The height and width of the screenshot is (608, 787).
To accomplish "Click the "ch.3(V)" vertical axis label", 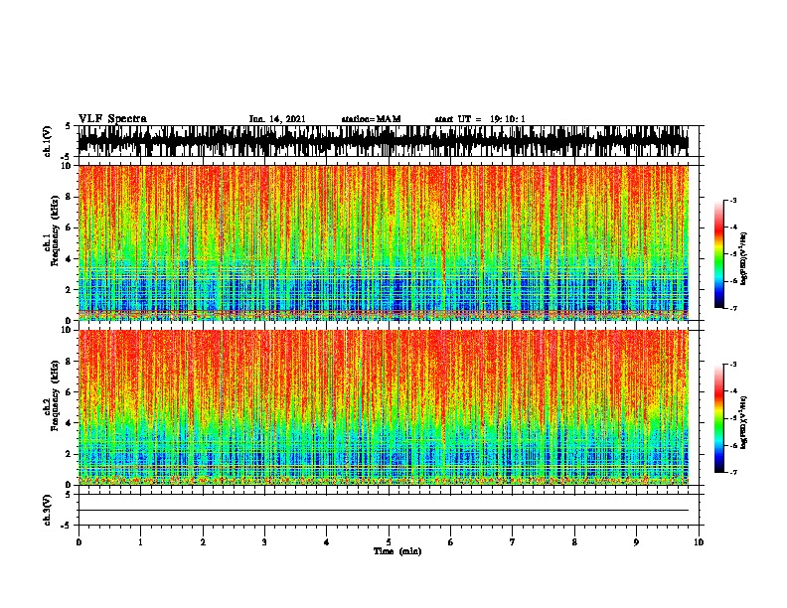I will (x=47, y=510).
